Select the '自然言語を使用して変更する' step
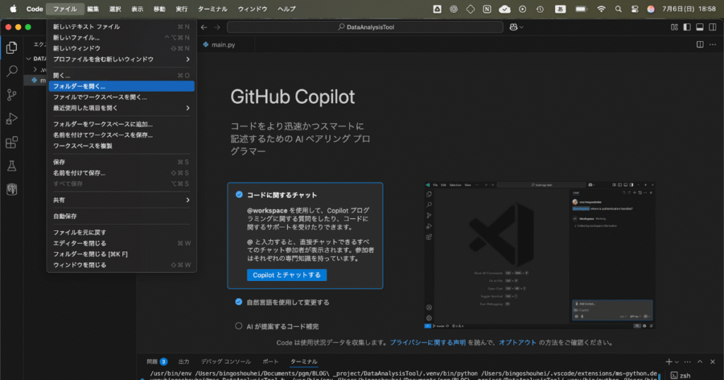This screenshot has height=380, width=724. [239, 302]
